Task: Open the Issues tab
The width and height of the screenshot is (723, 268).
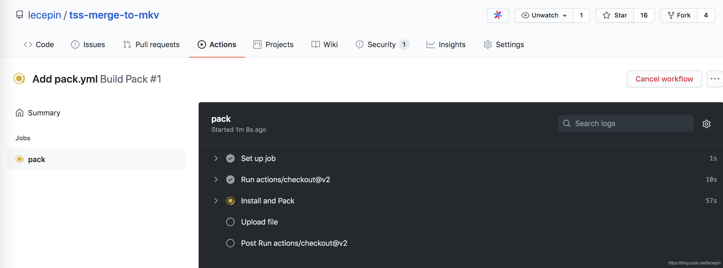Action: 88,44
